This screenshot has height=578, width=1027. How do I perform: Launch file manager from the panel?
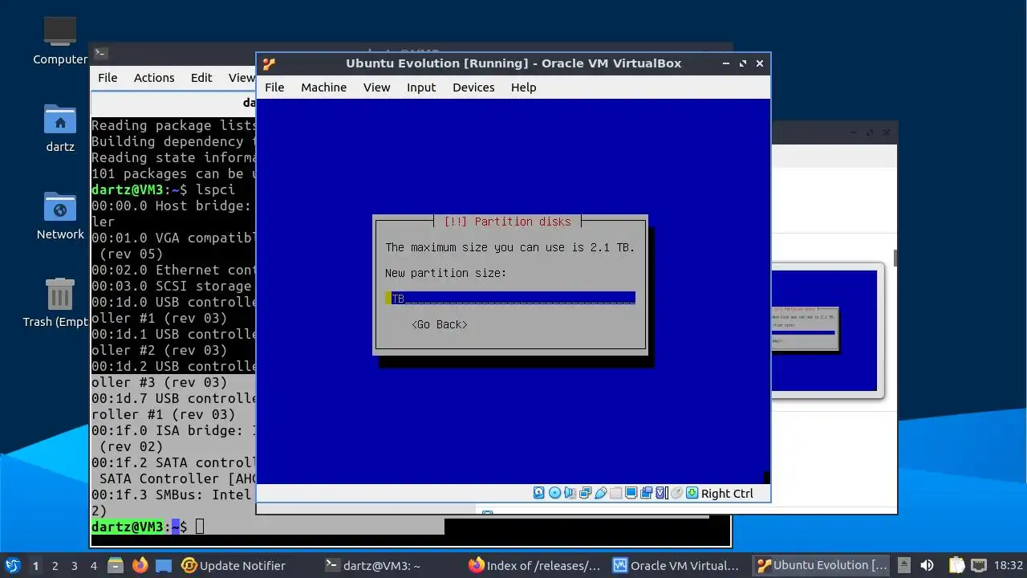[x=114, y=565]
